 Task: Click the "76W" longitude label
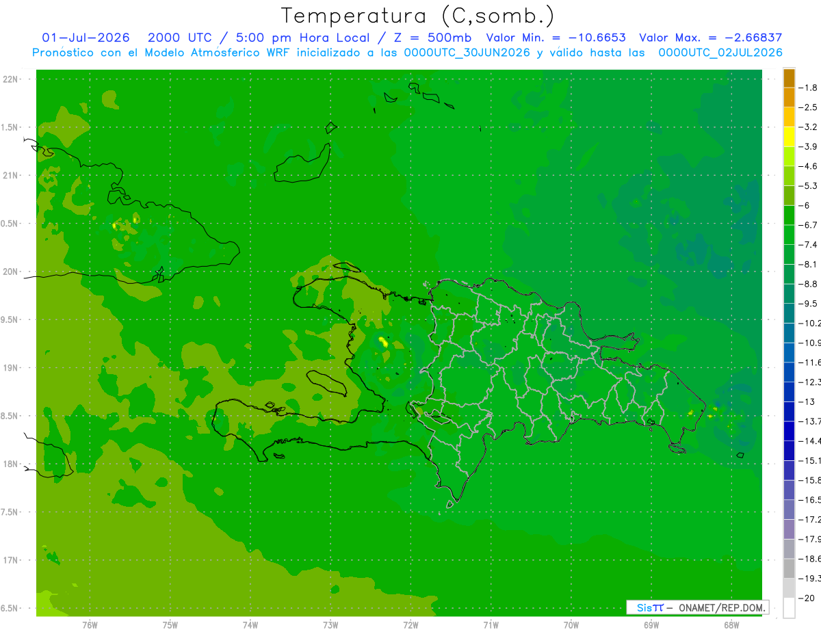[90, 625]
